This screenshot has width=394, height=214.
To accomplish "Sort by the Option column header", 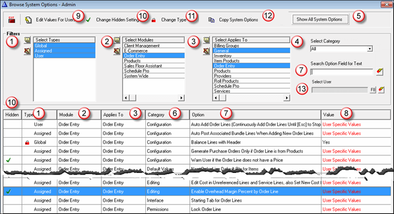I will (x=255, y=115).
